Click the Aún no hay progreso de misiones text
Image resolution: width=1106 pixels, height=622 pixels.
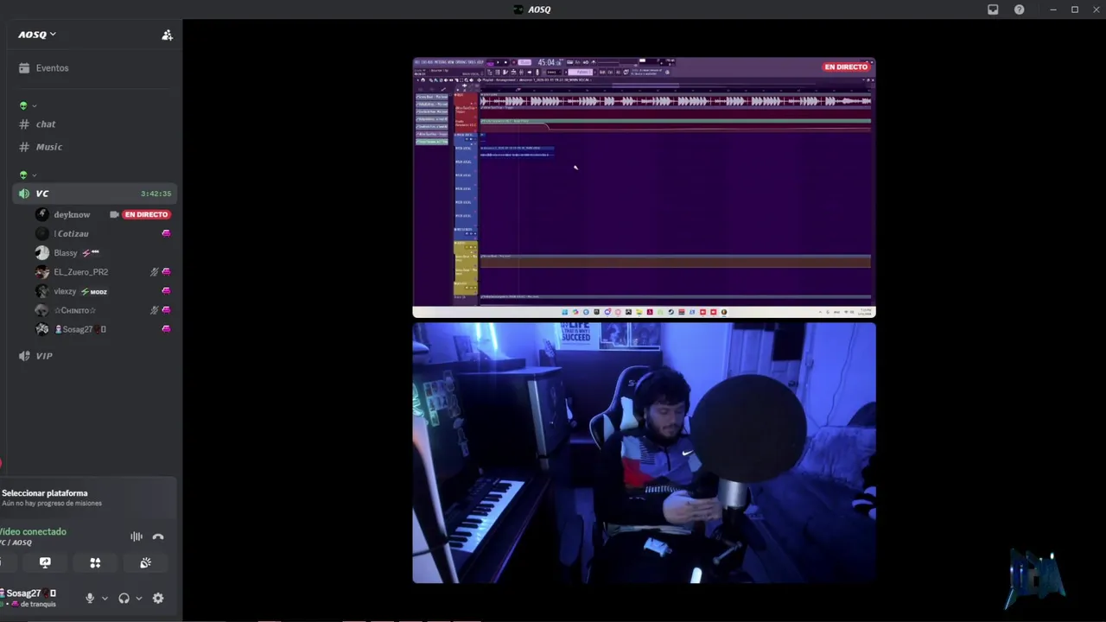tap(52, 503)
